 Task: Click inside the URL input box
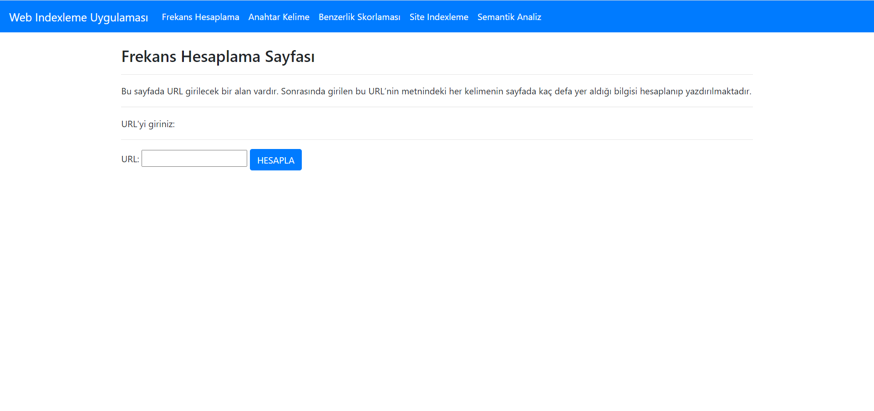[x=194, y=158]
